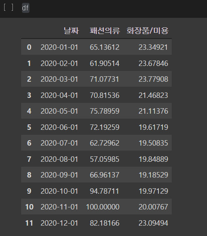Select the value 20.00767
Viewport: 207px width, 236px height.
tap(153, 207)
